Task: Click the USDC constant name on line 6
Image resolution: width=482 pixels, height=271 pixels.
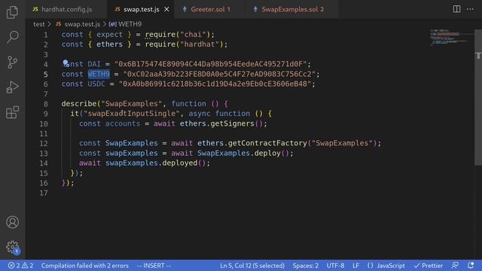Action: [96, 84]
